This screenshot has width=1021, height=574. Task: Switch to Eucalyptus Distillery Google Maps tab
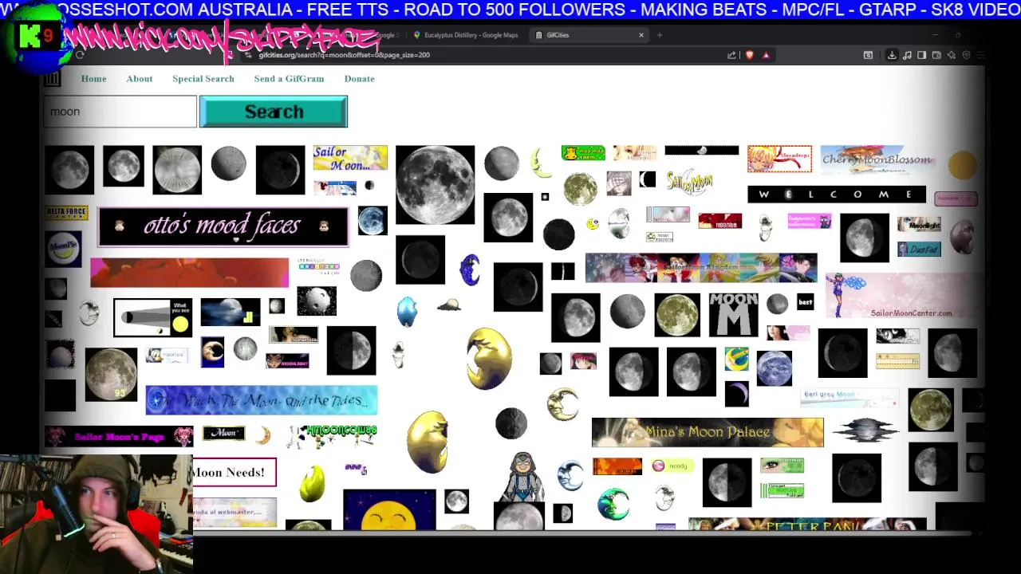point(467,35)
